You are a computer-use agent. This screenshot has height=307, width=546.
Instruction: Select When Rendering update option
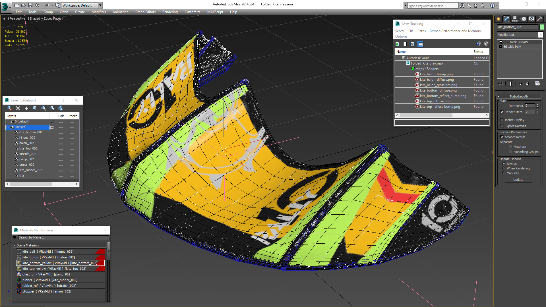(504, 168)
